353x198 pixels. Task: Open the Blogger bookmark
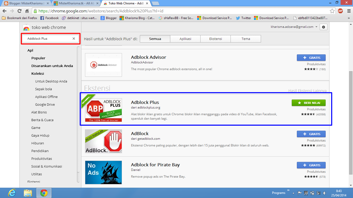109,18
